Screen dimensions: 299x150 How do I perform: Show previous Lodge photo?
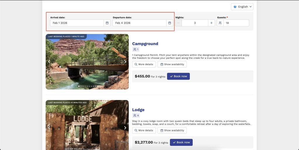[49, 128]
